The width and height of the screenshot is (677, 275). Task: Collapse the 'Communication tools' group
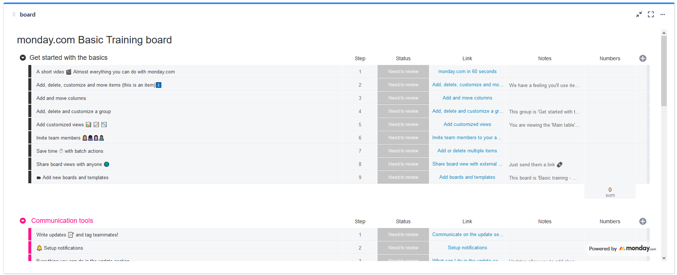click(x=23, y=221)
